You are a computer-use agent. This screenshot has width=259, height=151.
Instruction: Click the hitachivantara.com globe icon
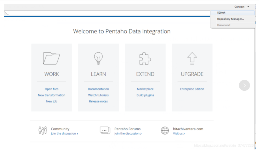click(165, 131)
